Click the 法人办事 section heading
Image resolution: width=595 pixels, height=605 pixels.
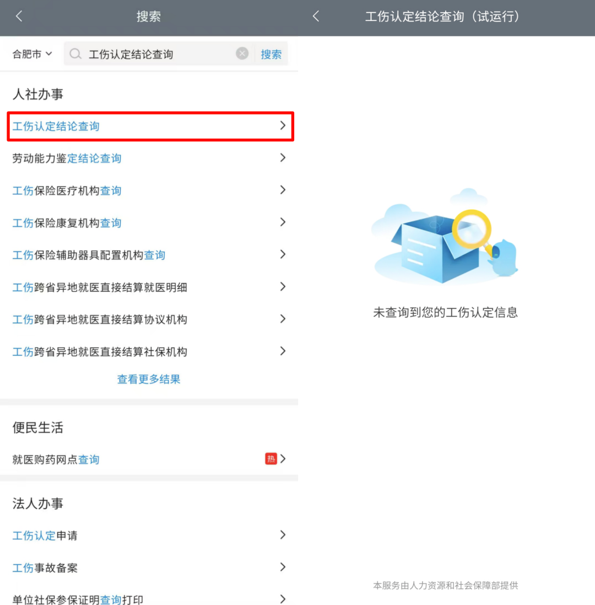tap(37, 504)
